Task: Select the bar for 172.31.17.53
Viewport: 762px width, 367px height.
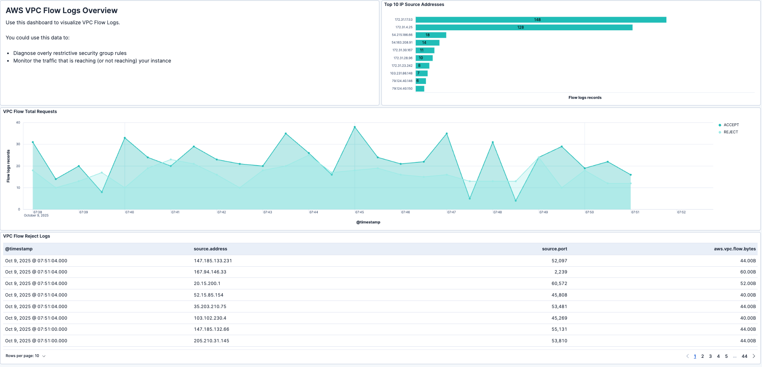Action: [x=538, y=19]
